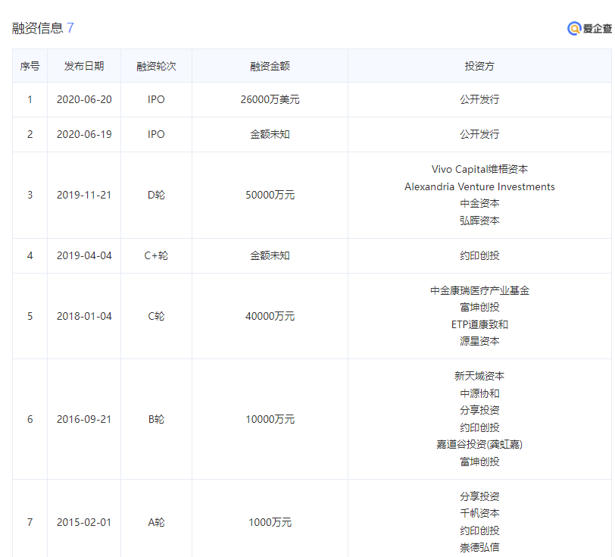This screenshot has height=557, width=615.
Task: Select the amount 10000万元
Action: point(270,419)
